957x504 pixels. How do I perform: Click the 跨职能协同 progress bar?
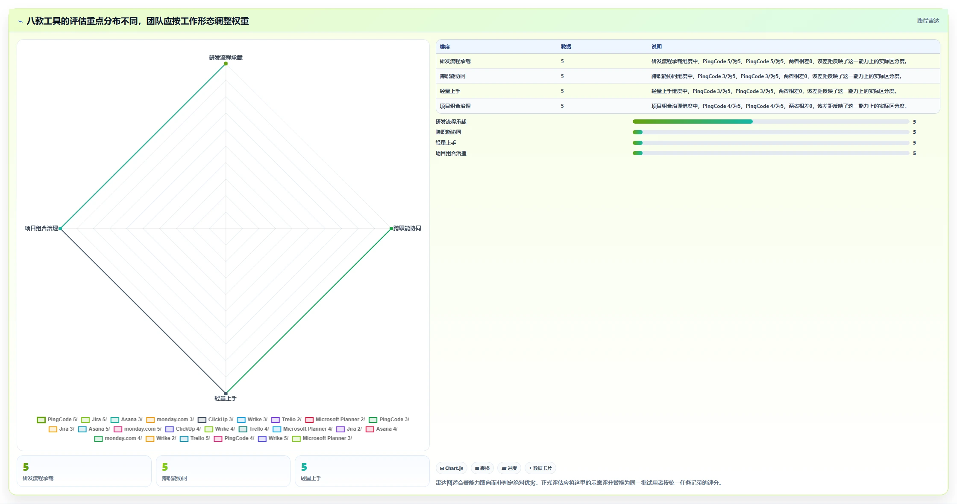[x=771, y=132]
